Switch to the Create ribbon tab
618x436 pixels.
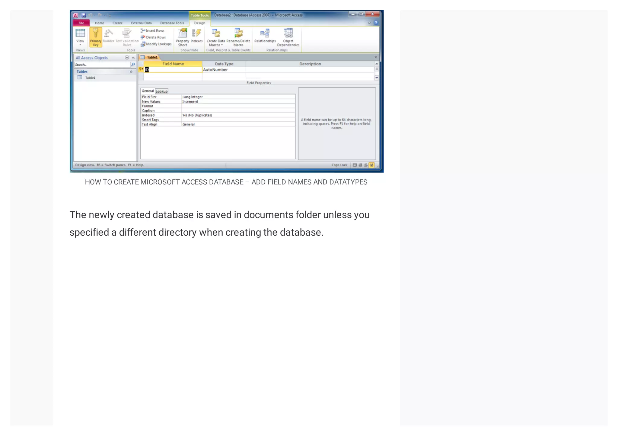[117, 23]
